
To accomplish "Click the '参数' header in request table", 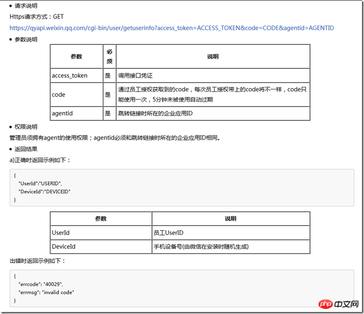I will 76,56.
